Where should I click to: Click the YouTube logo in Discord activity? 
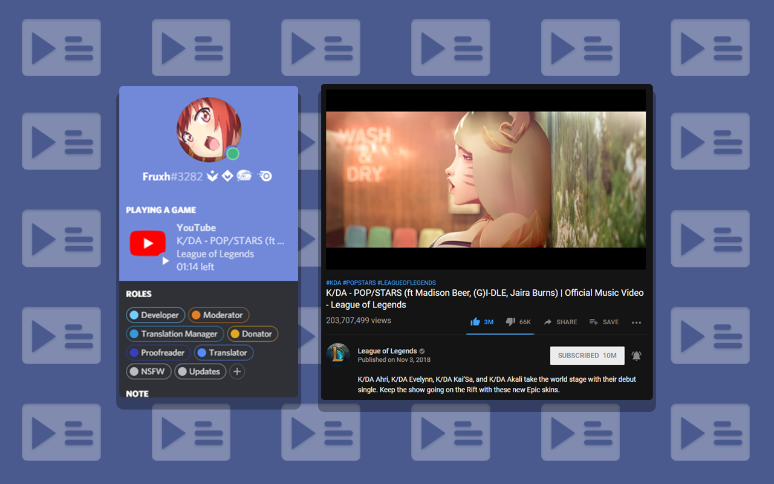click(148, 244)
